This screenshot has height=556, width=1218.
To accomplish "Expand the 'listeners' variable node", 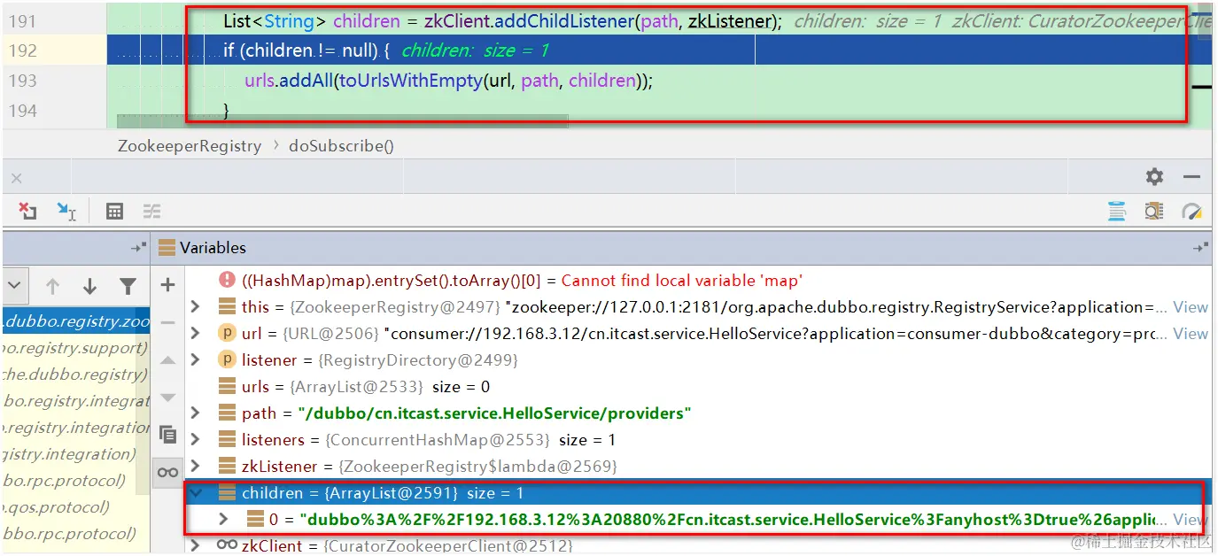I will pyautogui.click(x=196, y=440).
